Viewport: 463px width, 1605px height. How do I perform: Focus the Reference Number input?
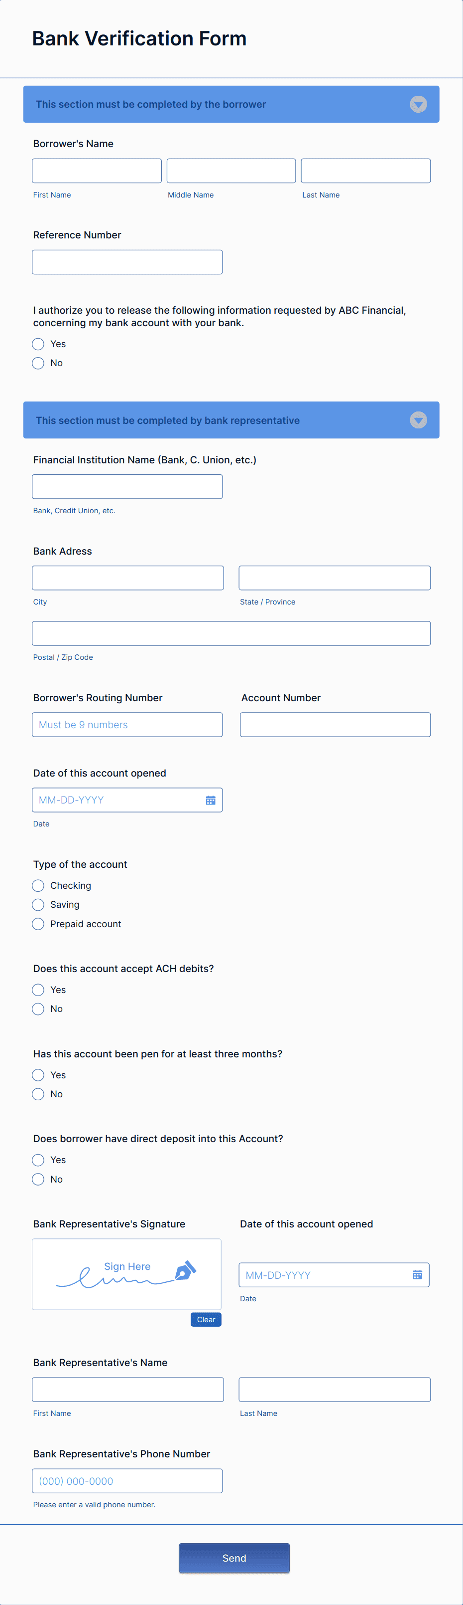point(127,262)
